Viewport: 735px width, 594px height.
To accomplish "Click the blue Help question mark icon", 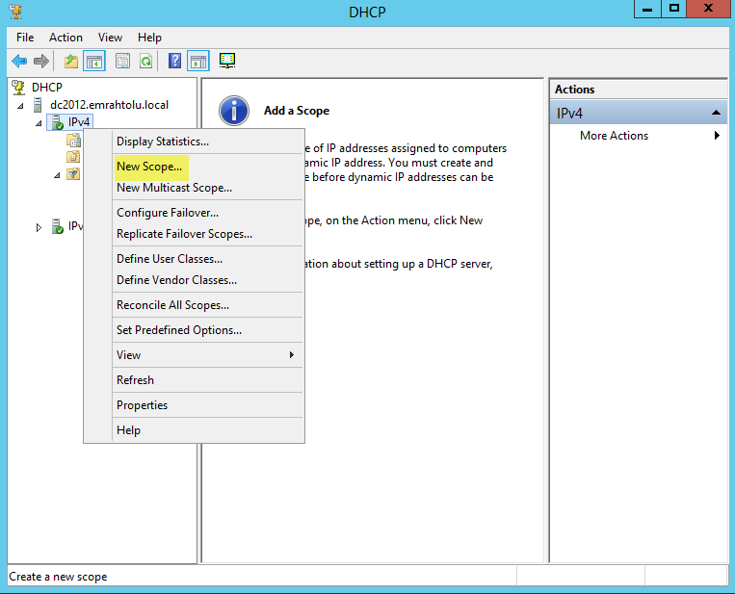I will [175, 61].
